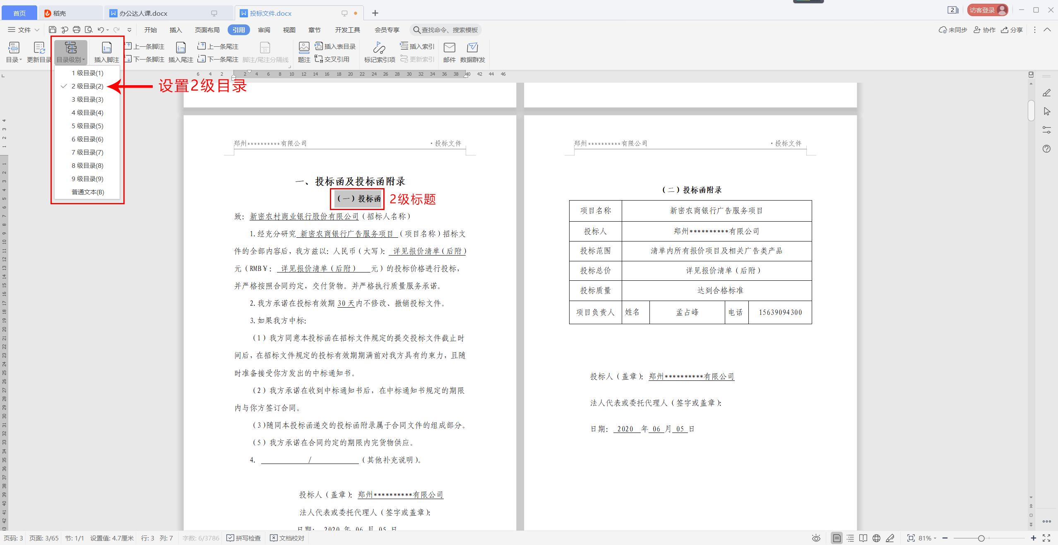
Task: Click the save icon in quick access toolbar
Action: [x=53, y=30]
